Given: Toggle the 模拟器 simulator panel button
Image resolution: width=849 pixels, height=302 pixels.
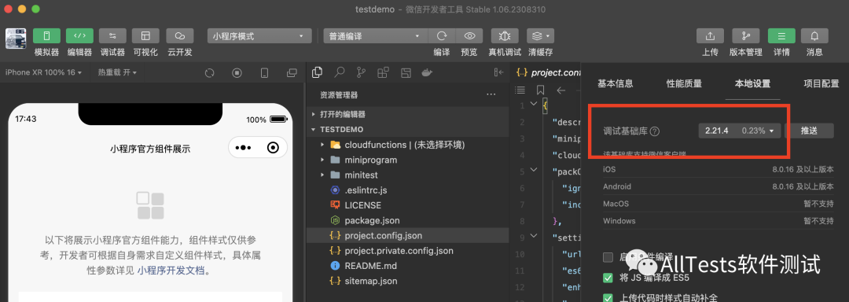Looking at the screenshot, I should [x=46, y=35].
